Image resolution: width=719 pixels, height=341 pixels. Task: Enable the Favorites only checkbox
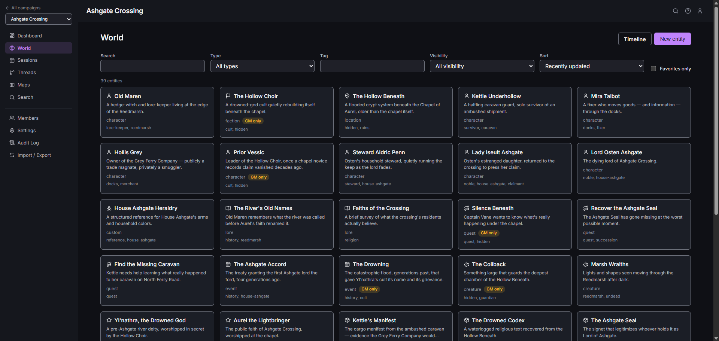[x=653, y=68]
